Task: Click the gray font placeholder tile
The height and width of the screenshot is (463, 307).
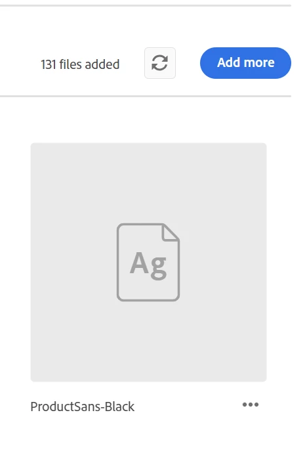Action: pyautogui.click(x=148, y=262)
